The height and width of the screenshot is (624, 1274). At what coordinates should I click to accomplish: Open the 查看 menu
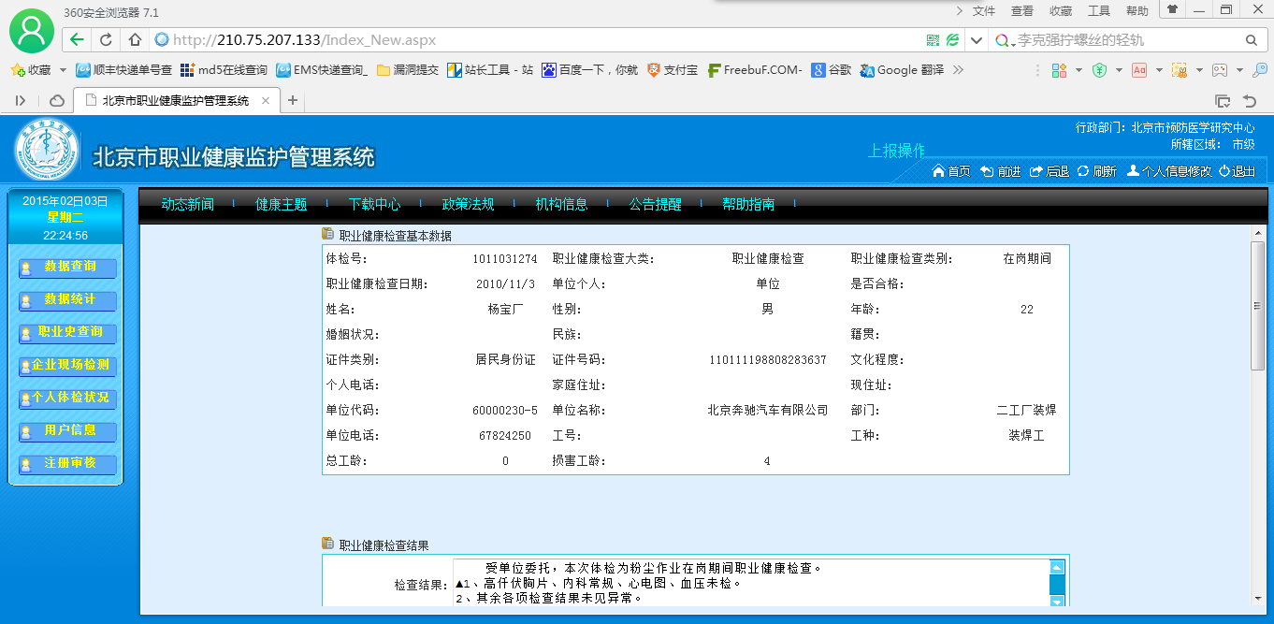point(1022,11)
